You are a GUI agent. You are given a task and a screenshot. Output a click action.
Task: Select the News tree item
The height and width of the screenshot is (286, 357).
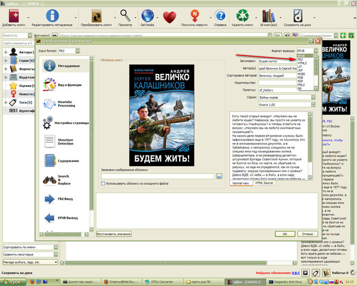coord(22,94)
